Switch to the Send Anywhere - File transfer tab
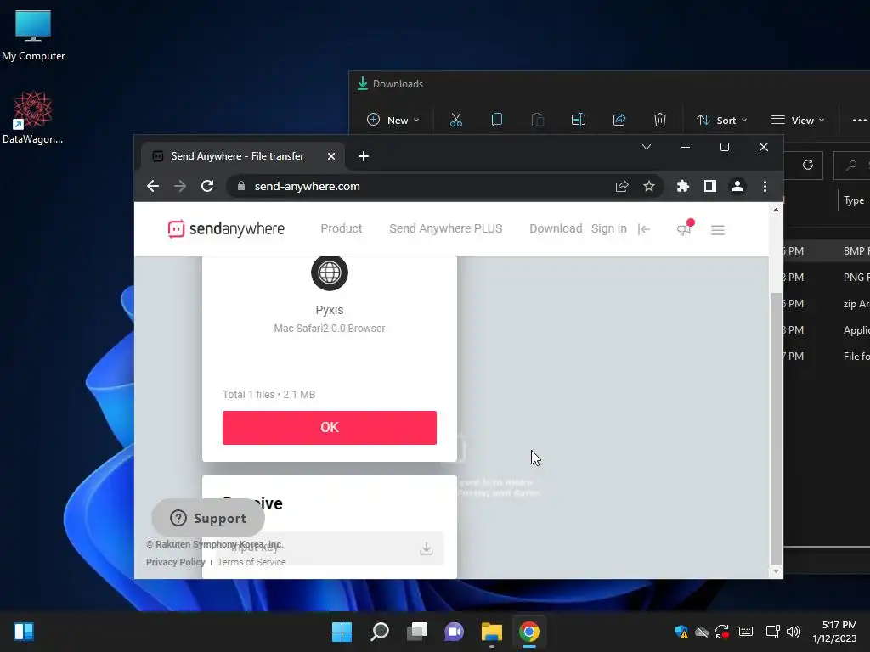The width and height of the screenshot is (870, 652). pos(238,156)
